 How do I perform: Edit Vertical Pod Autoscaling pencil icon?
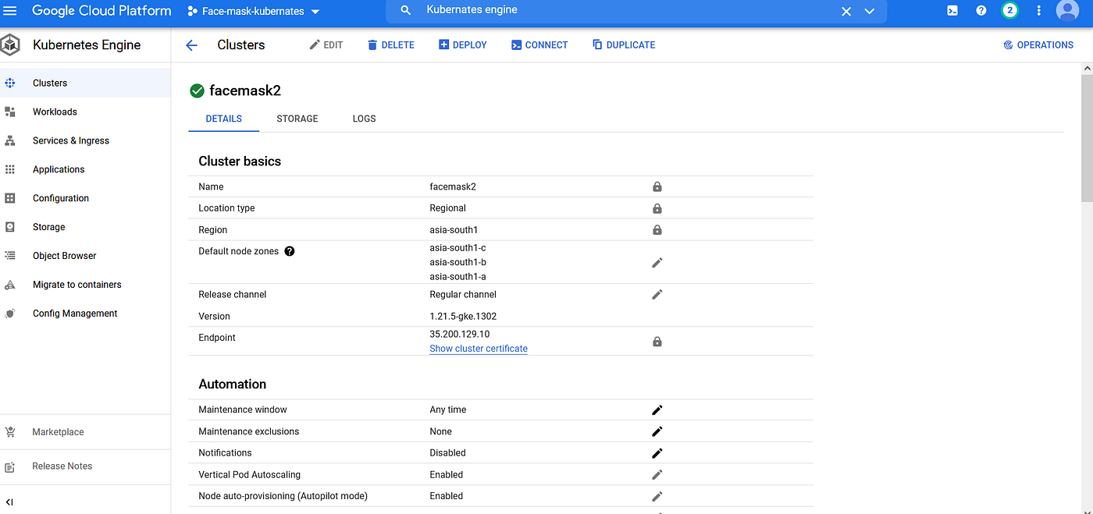pos(657,474)
